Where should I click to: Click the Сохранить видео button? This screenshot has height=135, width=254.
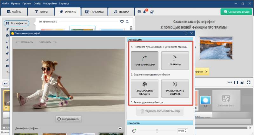click(x=236, y=12)
